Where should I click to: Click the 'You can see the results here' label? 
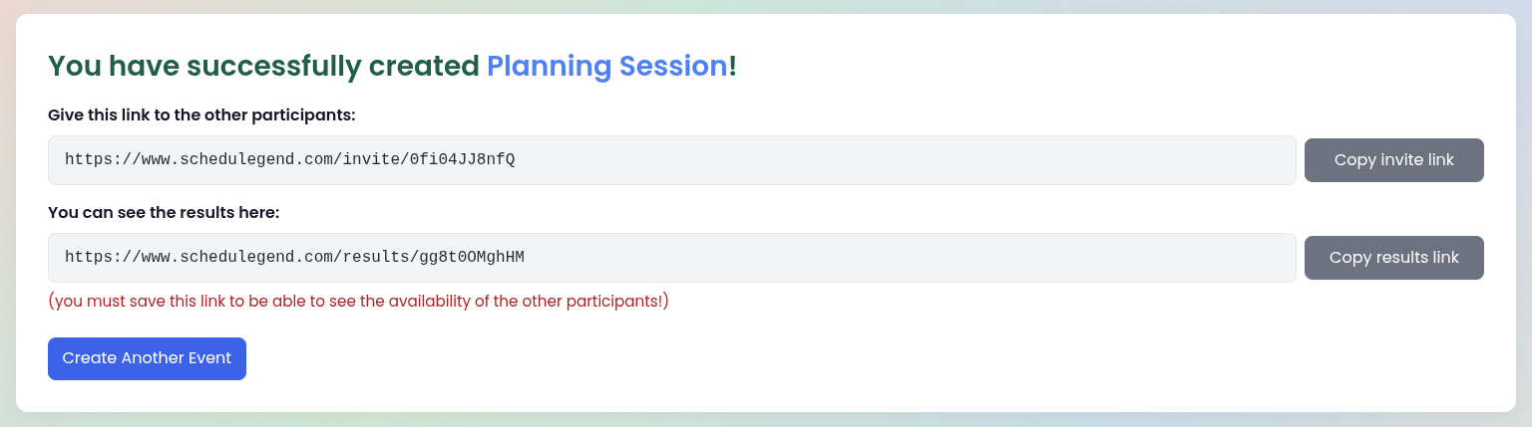pos(164,213)
